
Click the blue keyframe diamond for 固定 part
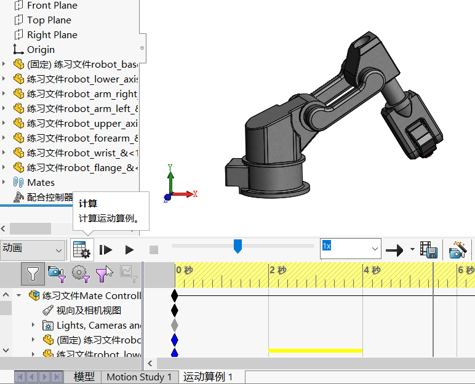pos(175,340)
